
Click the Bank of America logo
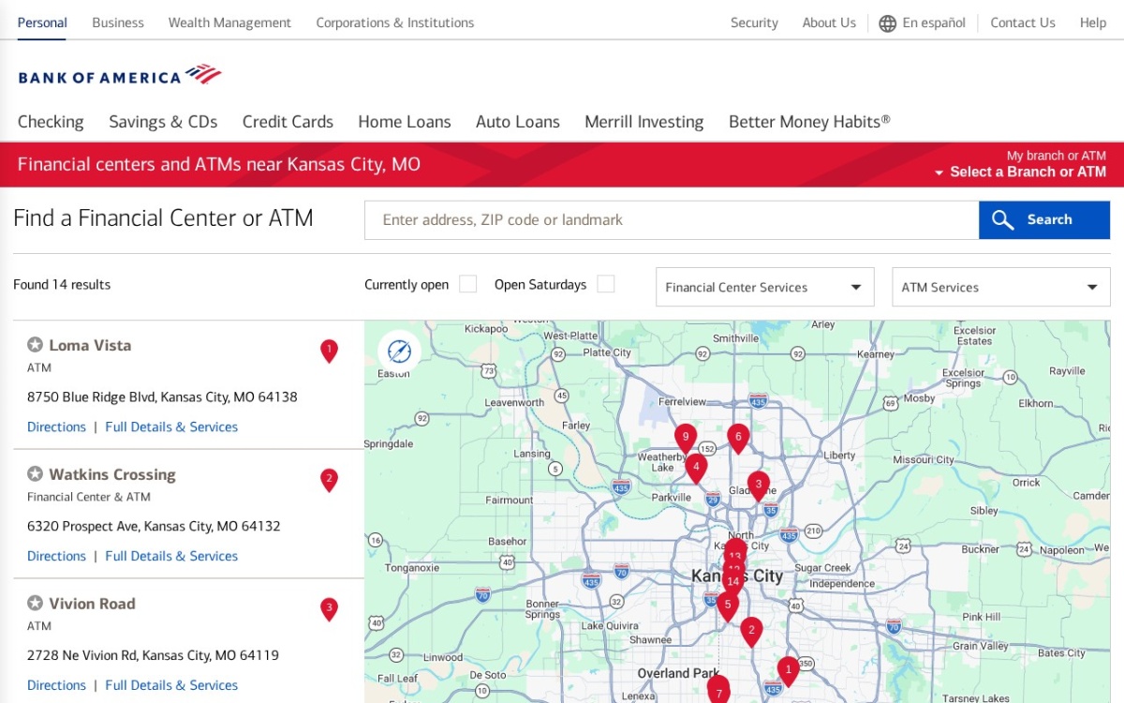[x=120, y=75]
